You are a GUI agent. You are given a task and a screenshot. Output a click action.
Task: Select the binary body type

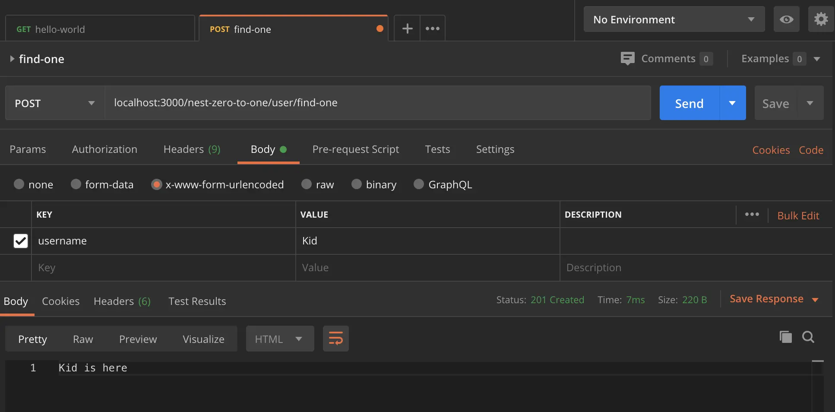[x=357, y=184]
